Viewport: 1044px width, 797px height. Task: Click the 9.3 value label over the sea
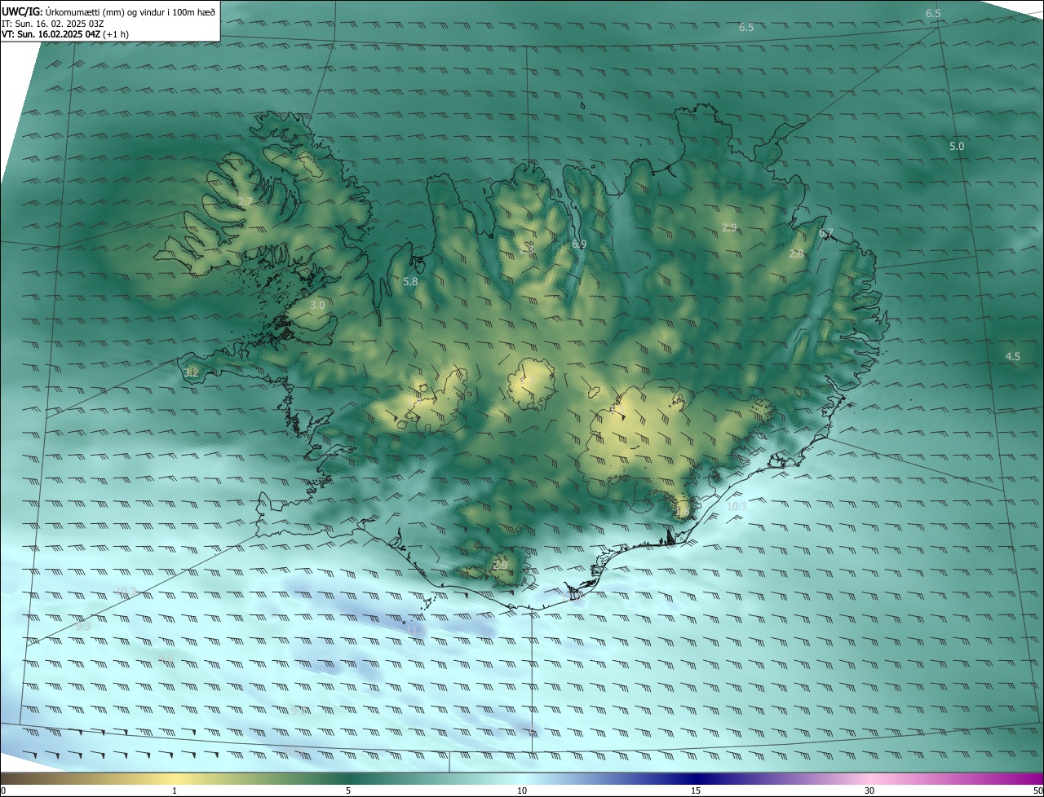pyautogui.click(x=83, y=627)
